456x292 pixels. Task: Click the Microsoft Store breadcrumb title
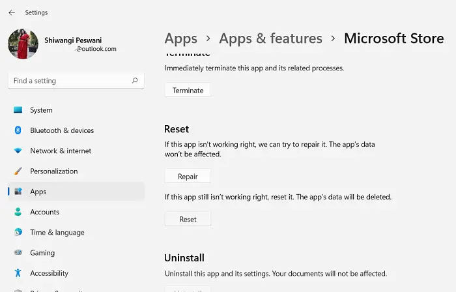click(394, 38)
